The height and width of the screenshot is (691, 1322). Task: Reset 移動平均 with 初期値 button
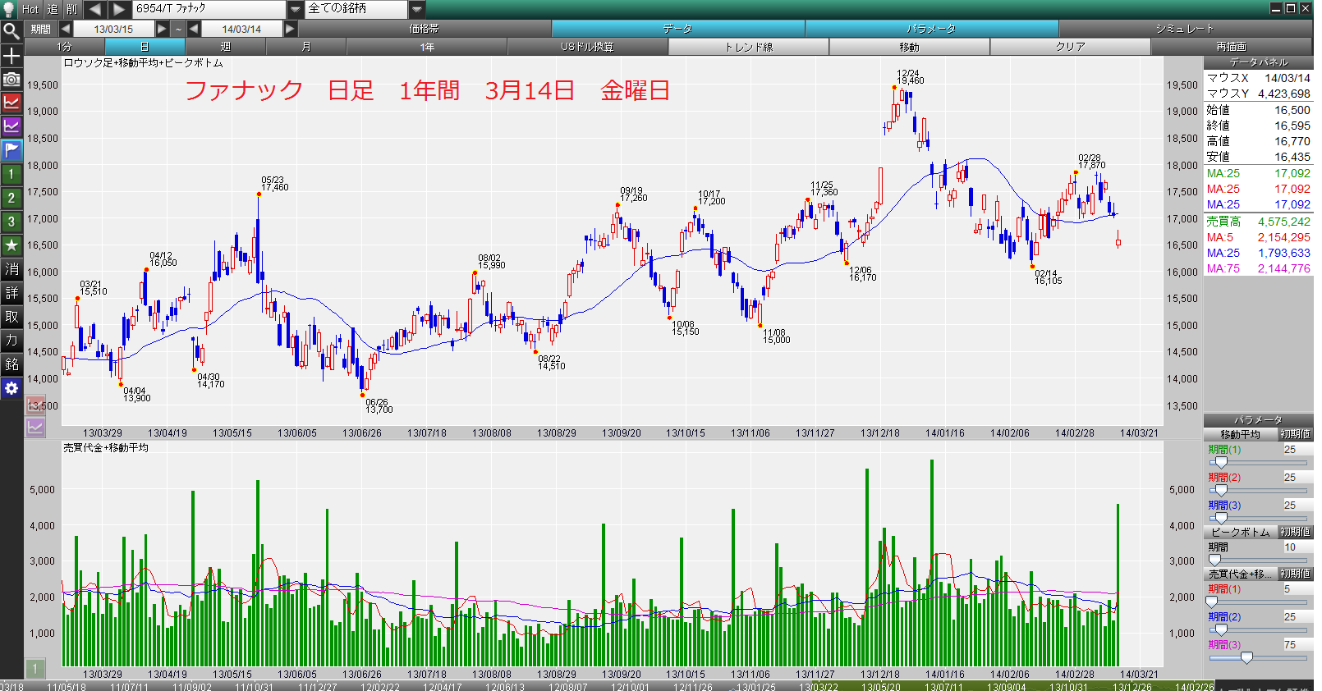[1296, 434]
